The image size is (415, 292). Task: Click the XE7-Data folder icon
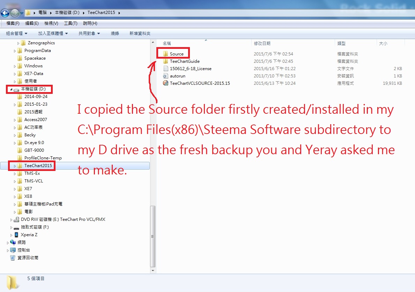[x=20, y=74]
